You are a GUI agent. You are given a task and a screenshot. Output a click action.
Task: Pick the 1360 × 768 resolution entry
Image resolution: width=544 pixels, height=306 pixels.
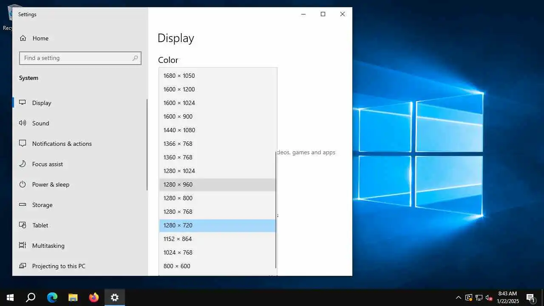point(218,157)
